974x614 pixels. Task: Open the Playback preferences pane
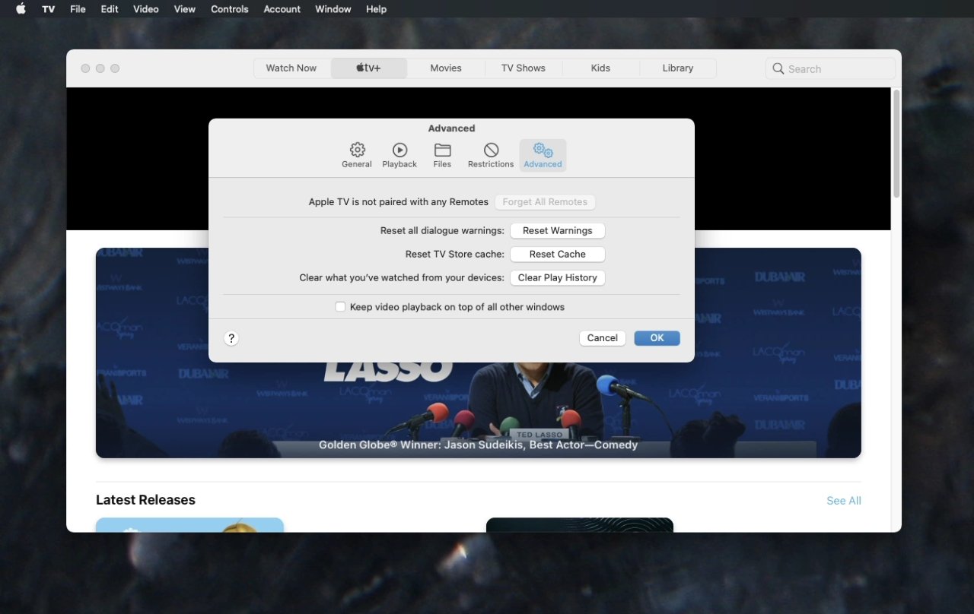399,155
